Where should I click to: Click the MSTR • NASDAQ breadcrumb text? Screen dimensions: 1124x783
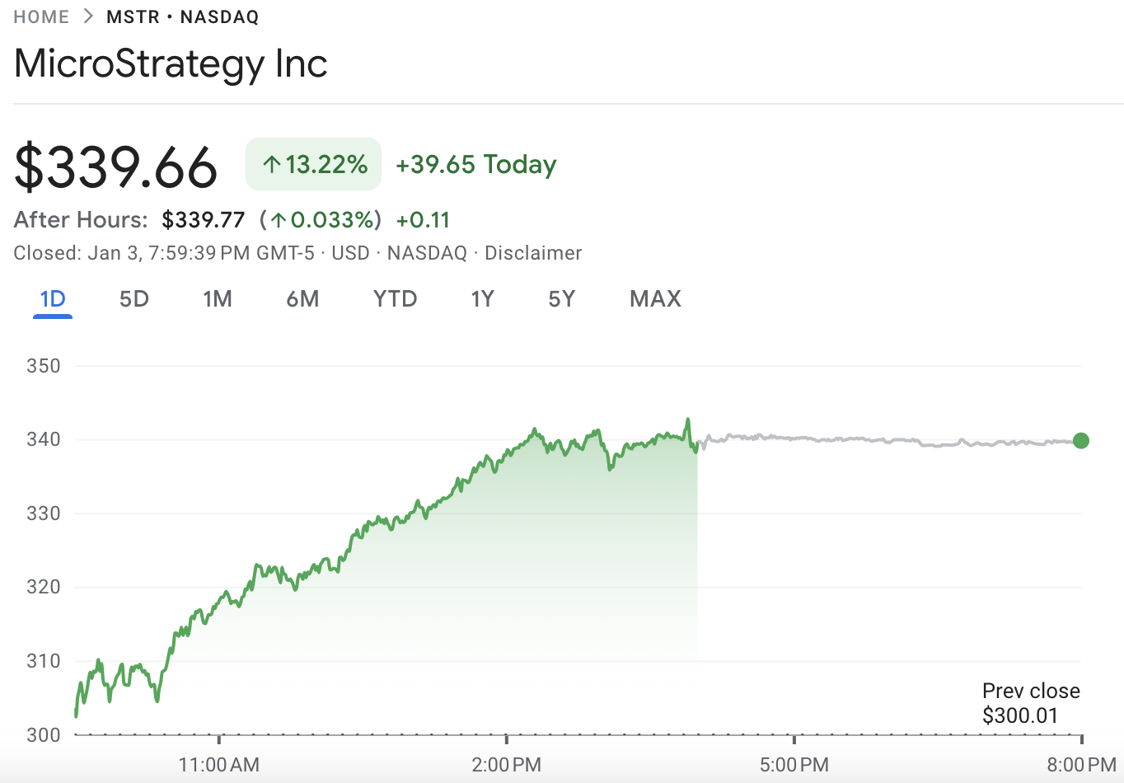pyautogui.click(x=182, y=17)
